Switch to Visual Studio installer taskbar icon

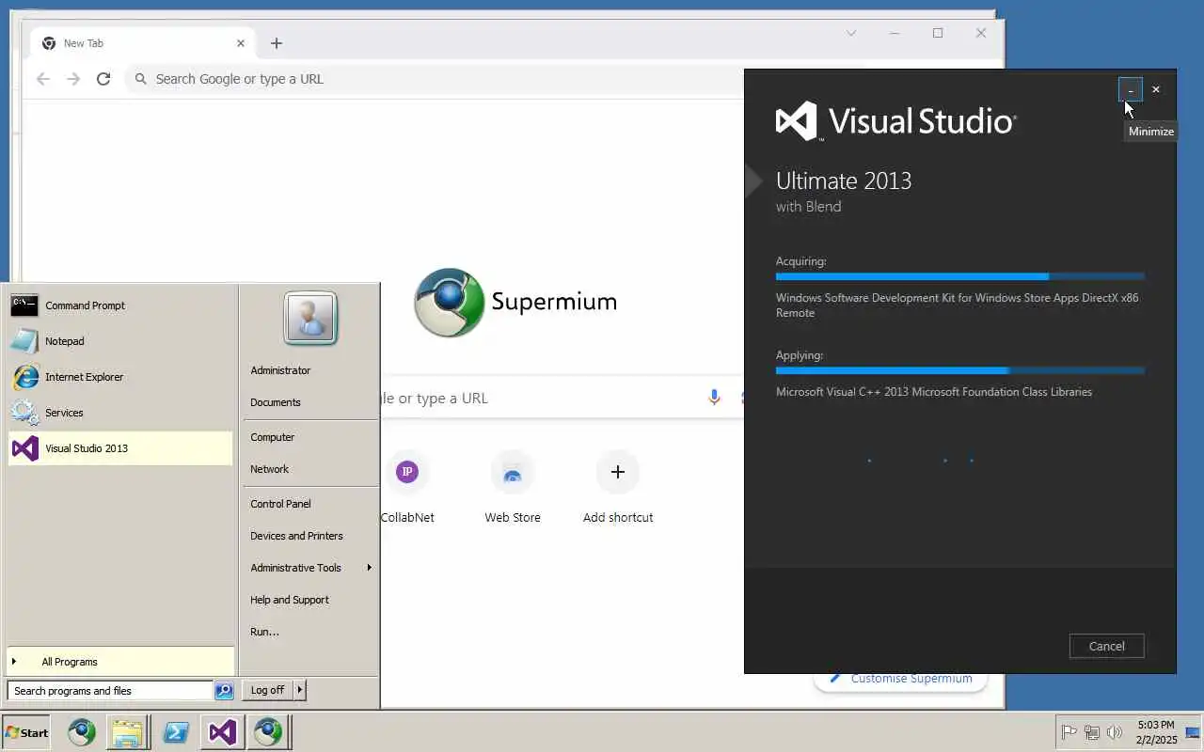[x=222, y=732]
